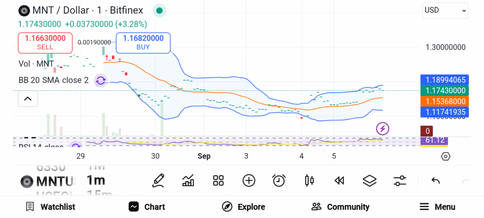Screen dimensions: 484x218
Task: Click the 1.17430000 green price label
Action: (x=445, y=90)
